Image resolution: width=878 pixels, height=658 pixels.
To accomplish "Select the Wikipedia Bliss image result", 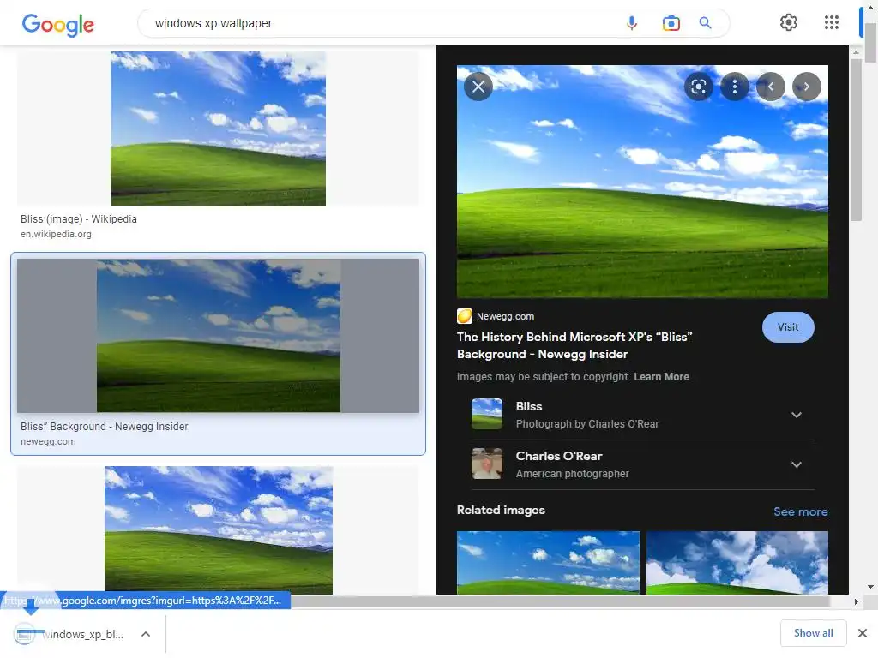I will tap(218, 129).
